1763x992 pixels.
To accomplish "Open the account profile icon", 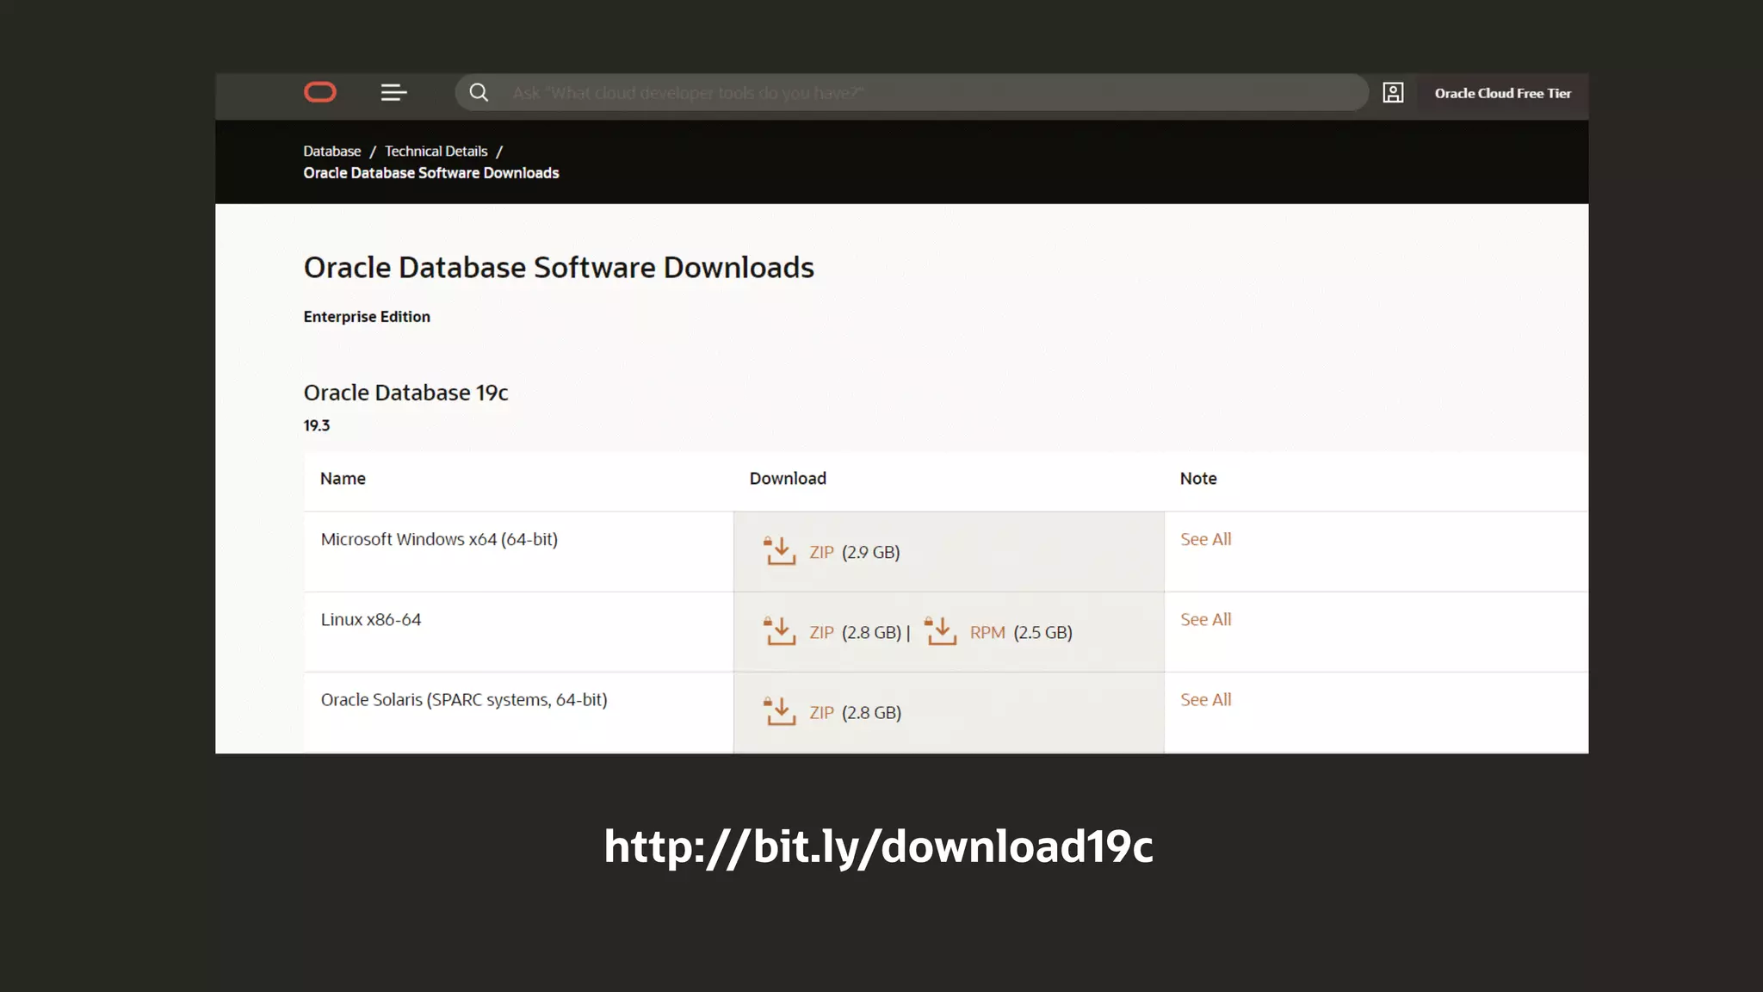I will click(1393, 92).
